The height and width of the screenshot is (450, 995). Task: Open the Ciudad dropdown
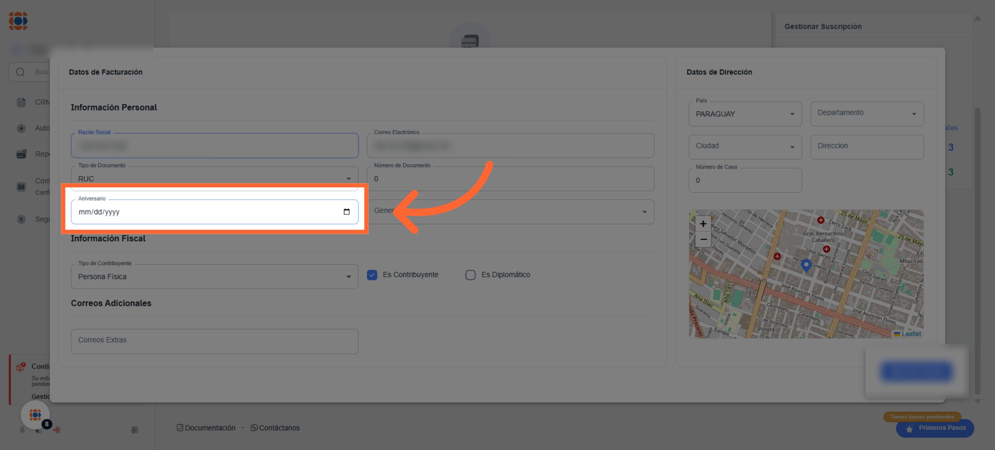pyautogui.click(x=745, y=147)
